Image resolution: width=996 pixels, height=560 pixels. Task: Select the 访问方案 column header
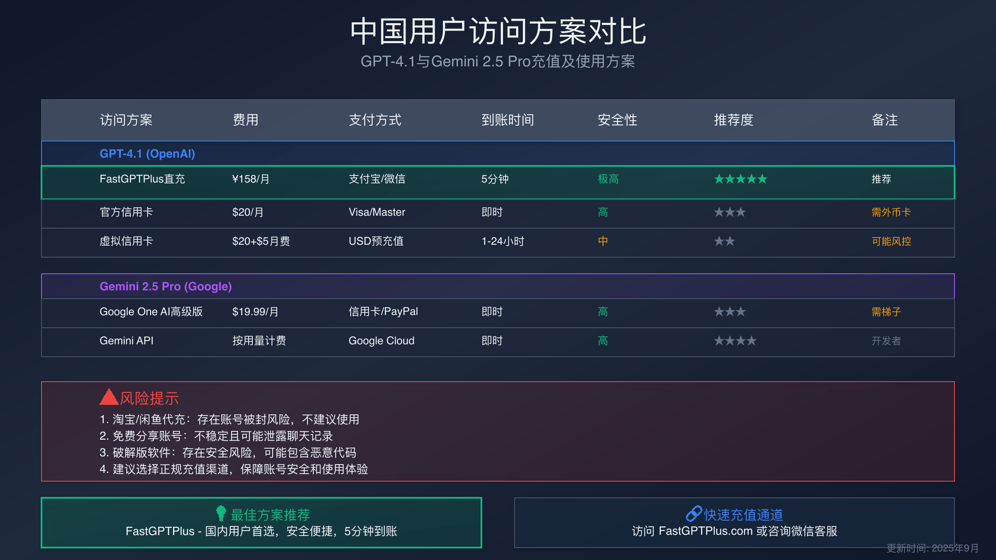tap(126, 120)
